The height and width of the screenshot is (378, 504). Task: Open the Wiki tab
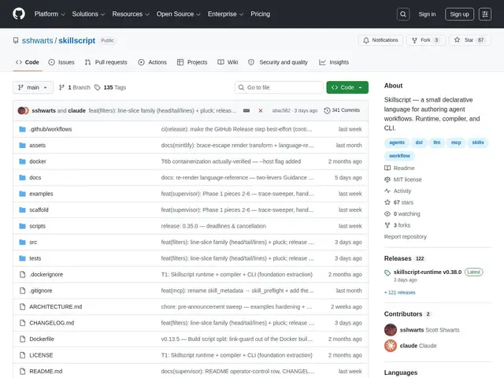(228, 62)
